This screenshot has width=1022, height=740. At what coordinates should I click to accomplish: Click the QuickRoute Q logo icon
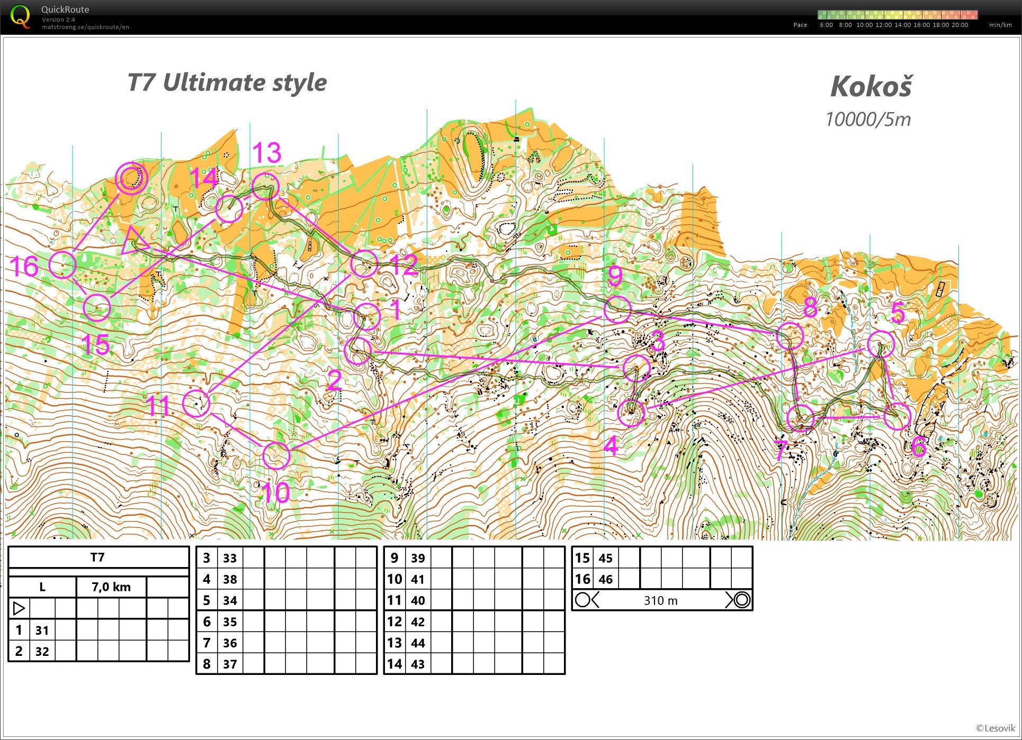tap(21, 16)
